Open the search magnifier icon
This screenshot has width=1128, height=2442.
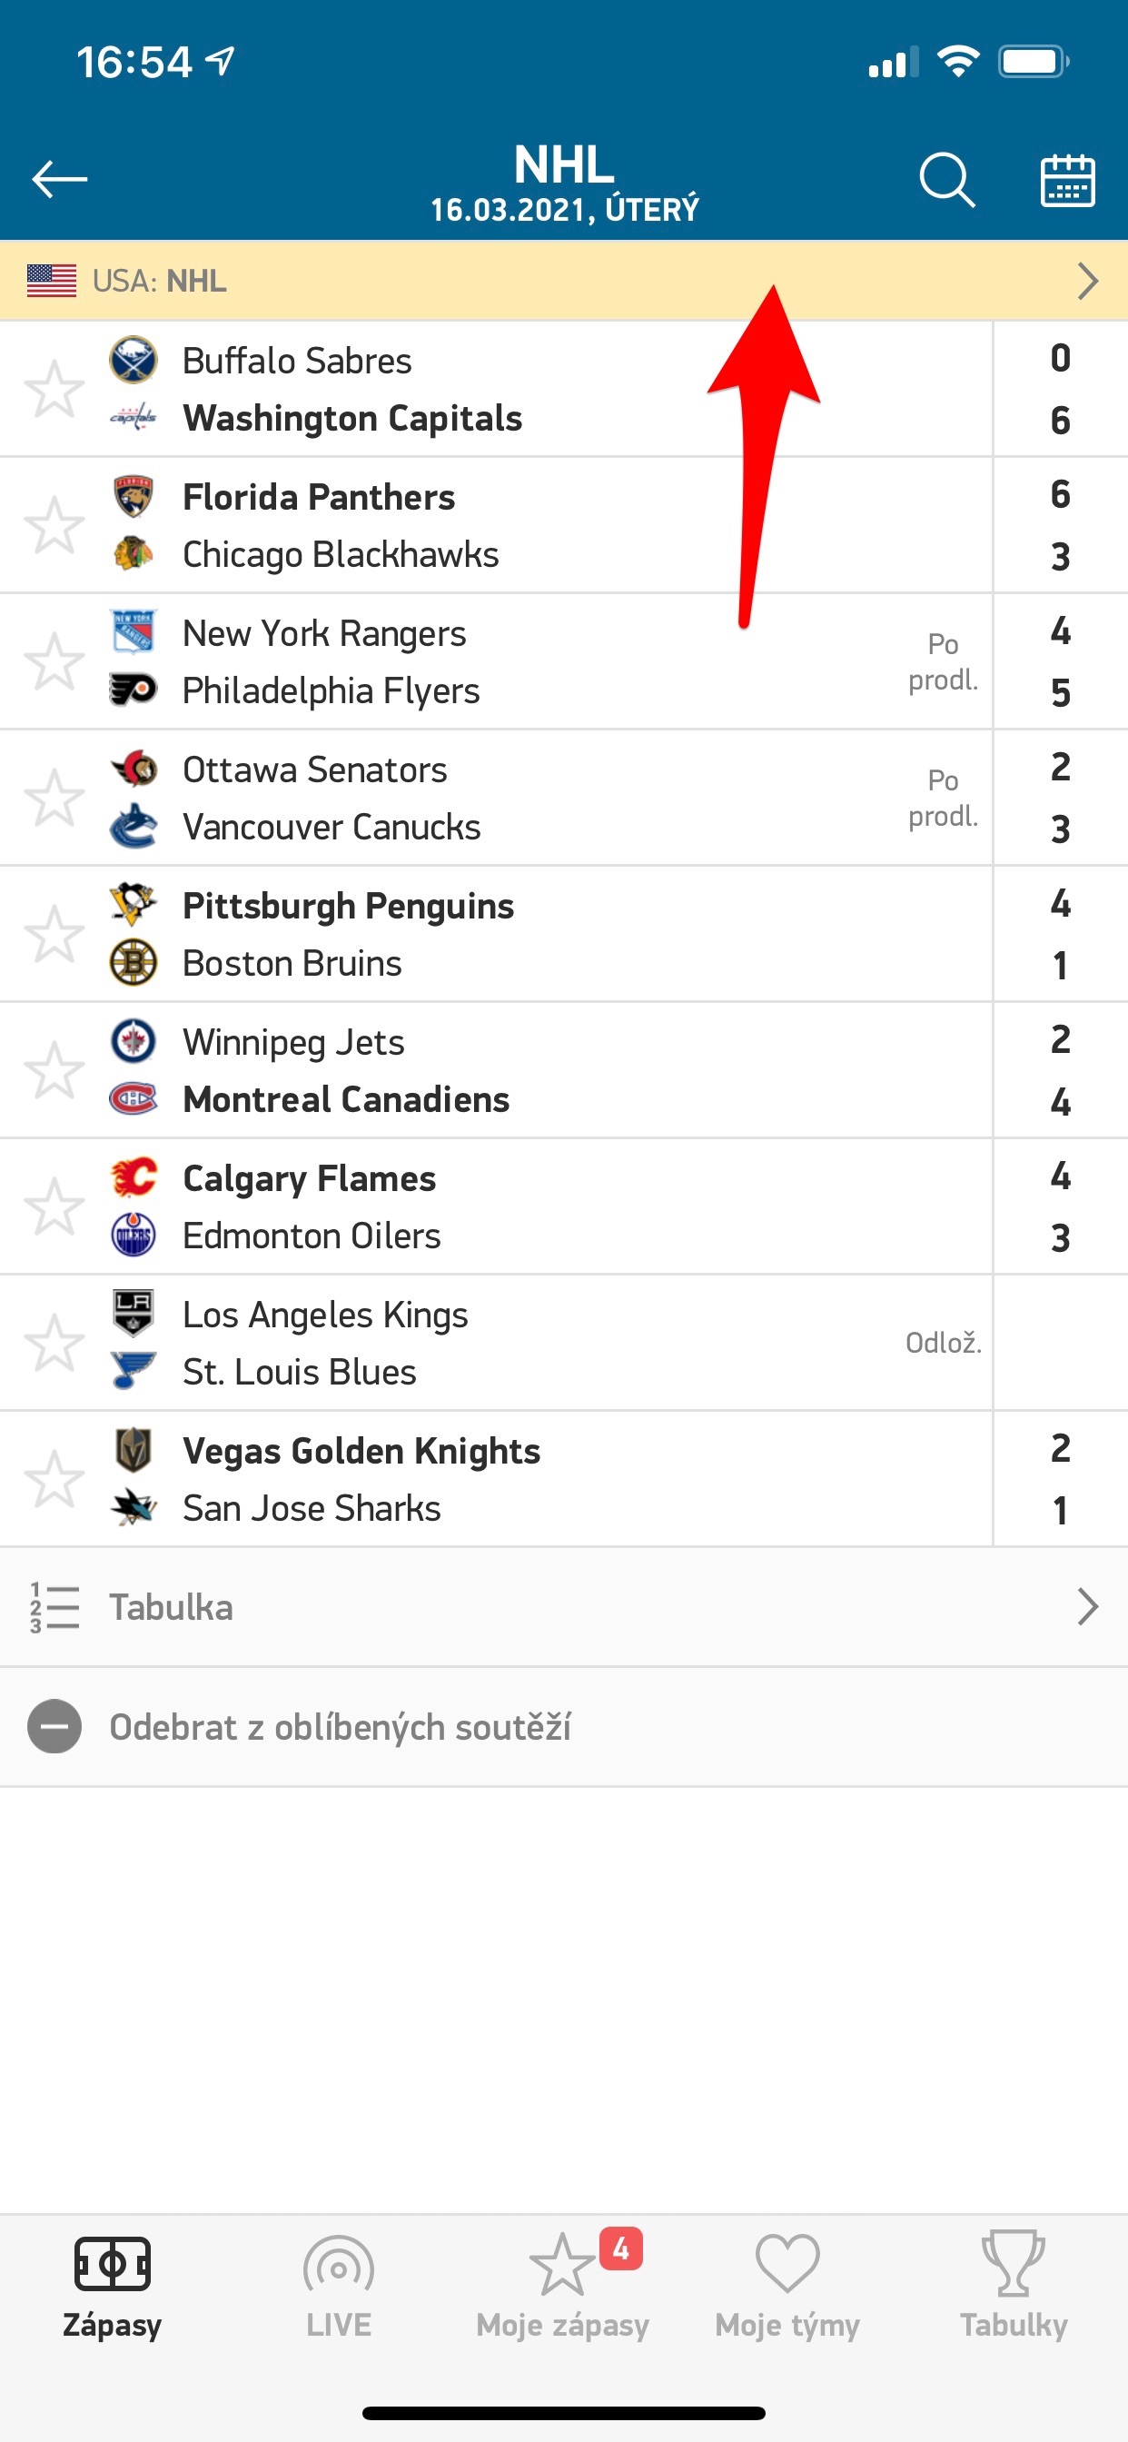coord(946,179)
